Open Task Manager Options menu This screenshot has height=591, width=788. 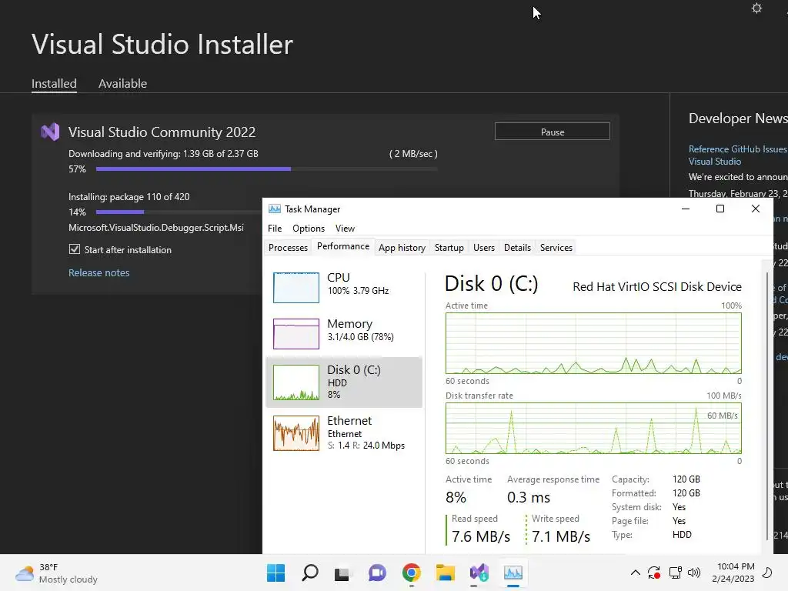[309, 228]
